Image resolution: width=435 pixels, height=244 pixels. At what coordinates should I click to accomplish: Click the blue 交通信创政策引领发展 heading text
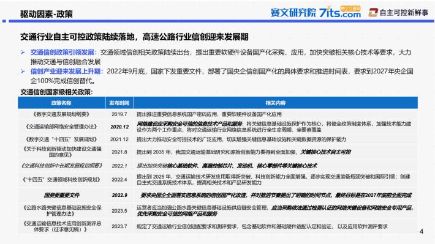(64, 53)
